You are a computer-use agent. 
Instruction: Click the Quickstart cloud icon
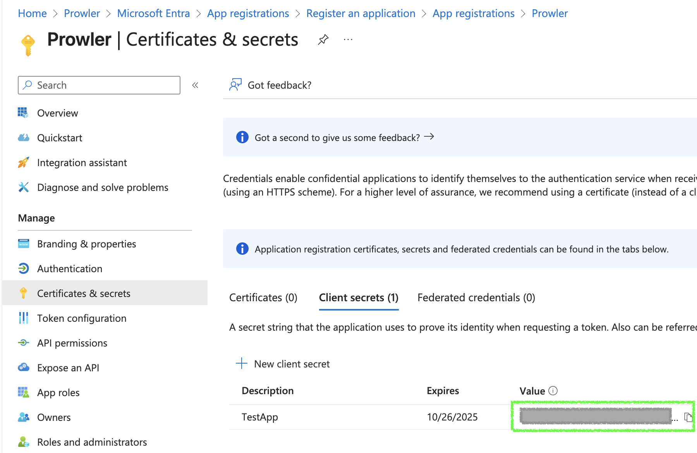pyautogui.click(x=23, y=137)
